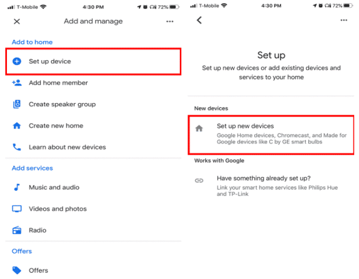Tap the speaker icon next to Create speaker group

pyautogui.click(x=16, y=104)
